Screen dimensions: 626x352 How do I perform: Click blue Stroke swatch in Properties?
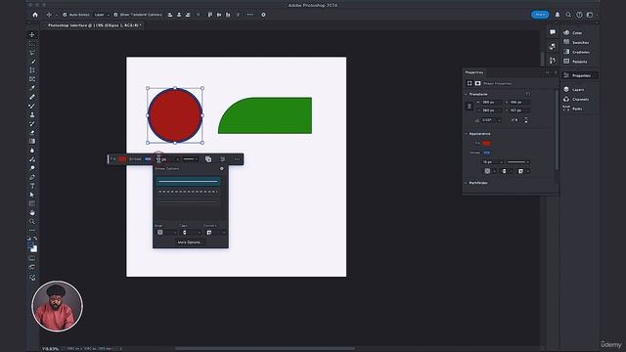pos(486,153)
